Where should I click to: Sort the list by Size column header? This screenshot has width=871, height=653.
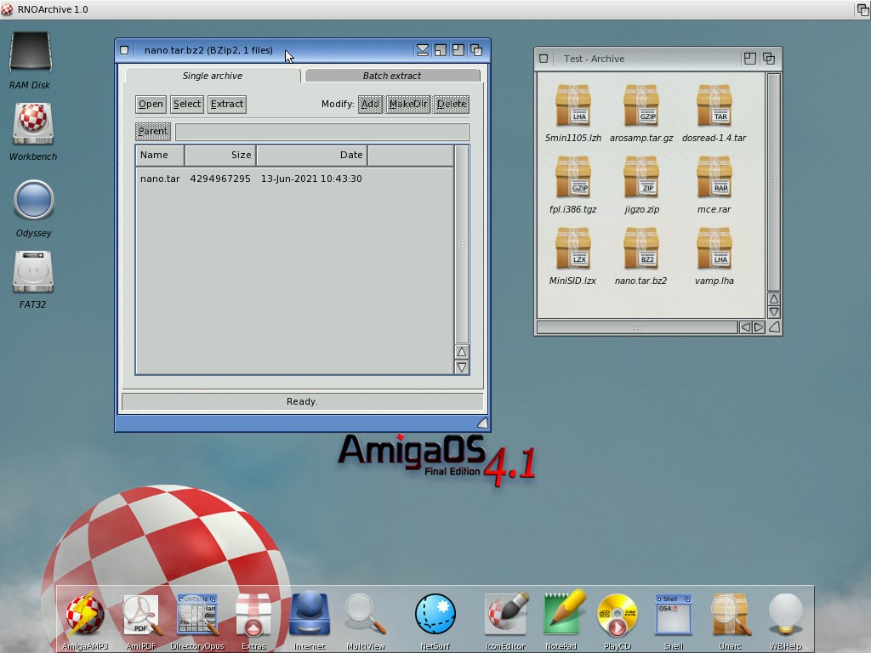click(x=220, y=155)
